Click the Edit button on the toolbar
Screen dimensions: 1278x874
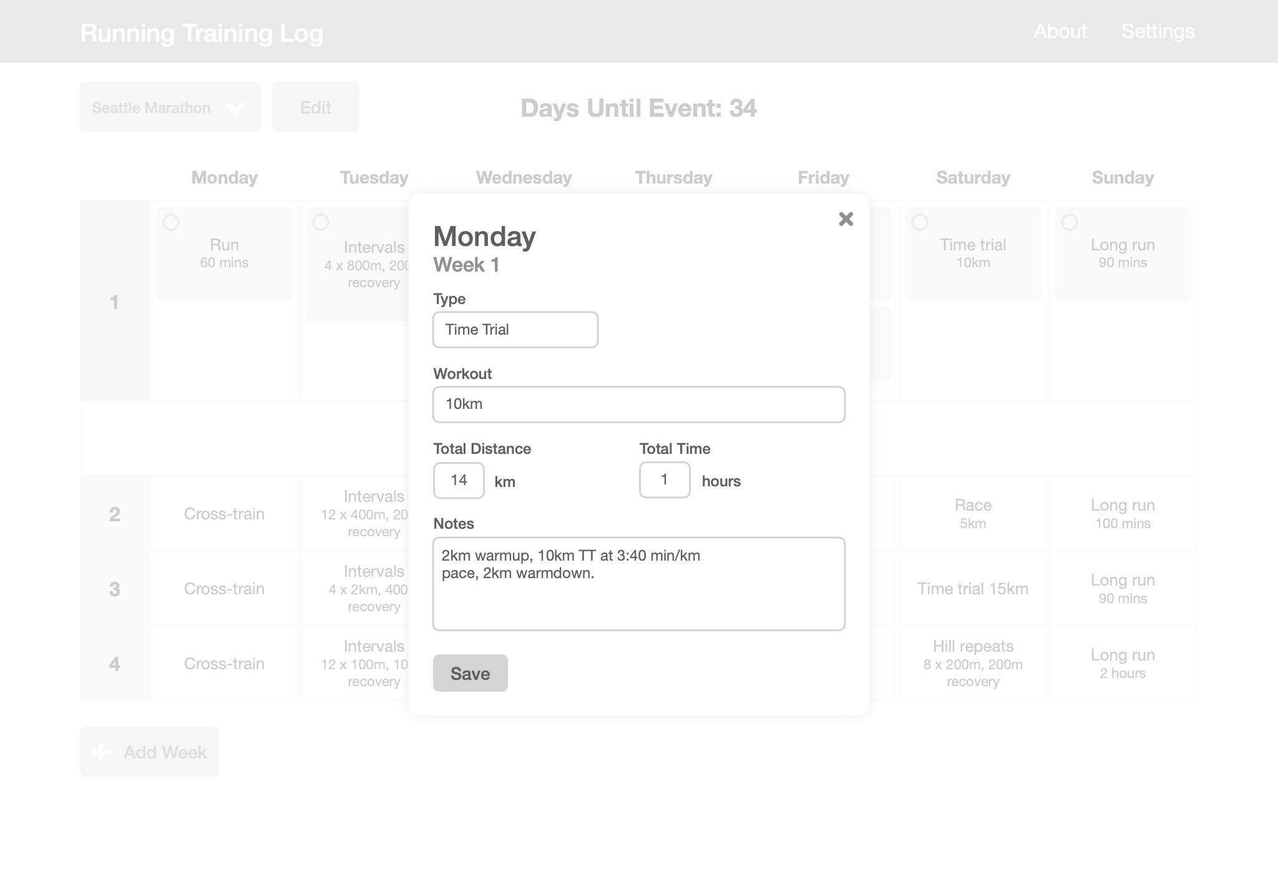coord(316,107)
